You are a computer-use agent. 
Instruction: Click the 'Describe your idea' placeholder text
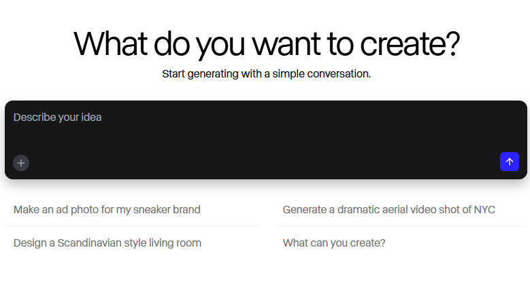coord(57,117)
